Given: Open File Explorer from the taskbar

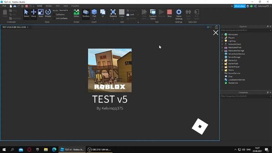Looking at the screenshot, I should 46,150.
